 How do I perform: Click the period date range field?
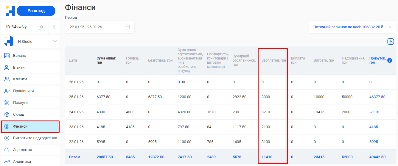point(95,27)
